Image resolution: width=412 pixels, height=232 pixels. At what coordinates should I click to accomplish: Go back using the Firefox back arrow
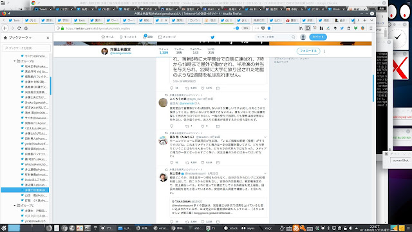pos(5,28)
